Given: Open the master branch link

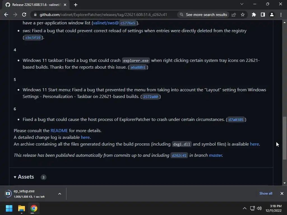Looking at the screenshot, I should tap(215, 155).
